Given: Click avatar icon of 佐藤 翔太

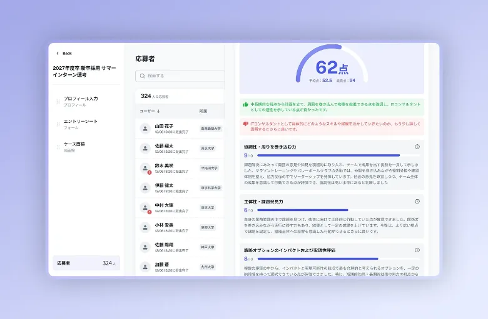Looking at the screenshot, I should [x=145, y=149].
